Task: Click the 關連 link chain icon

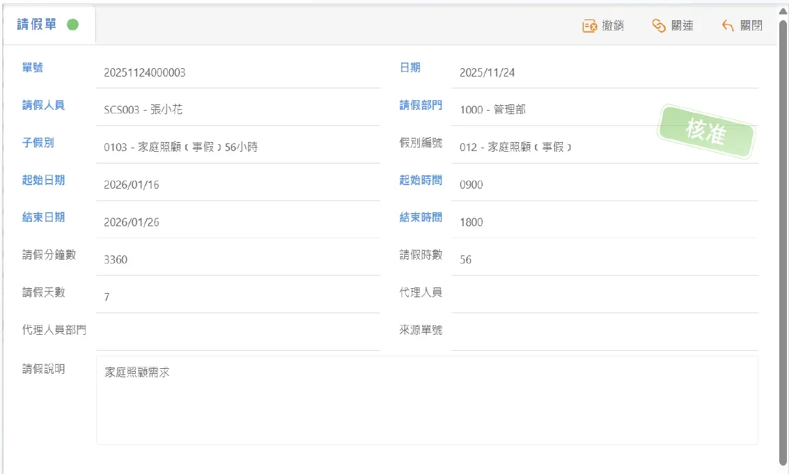Action: [659, 26]
